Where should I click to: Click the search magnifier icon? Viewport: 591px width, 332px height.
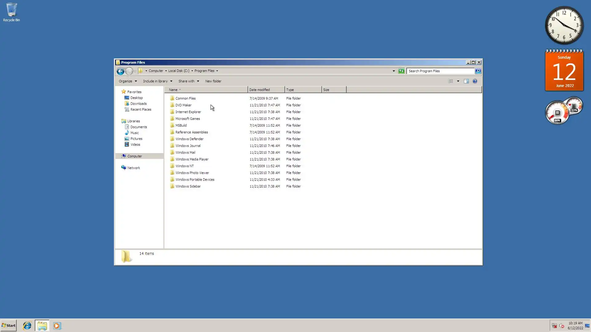tap(478, 71)
